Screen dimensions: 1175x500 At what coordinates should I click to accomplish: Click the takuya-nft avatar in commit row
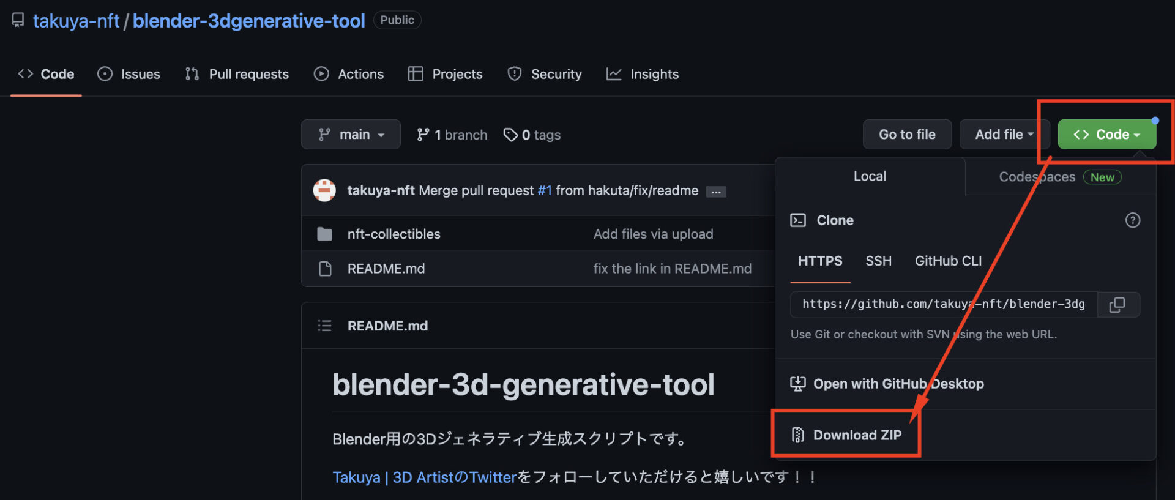point(324,190)
